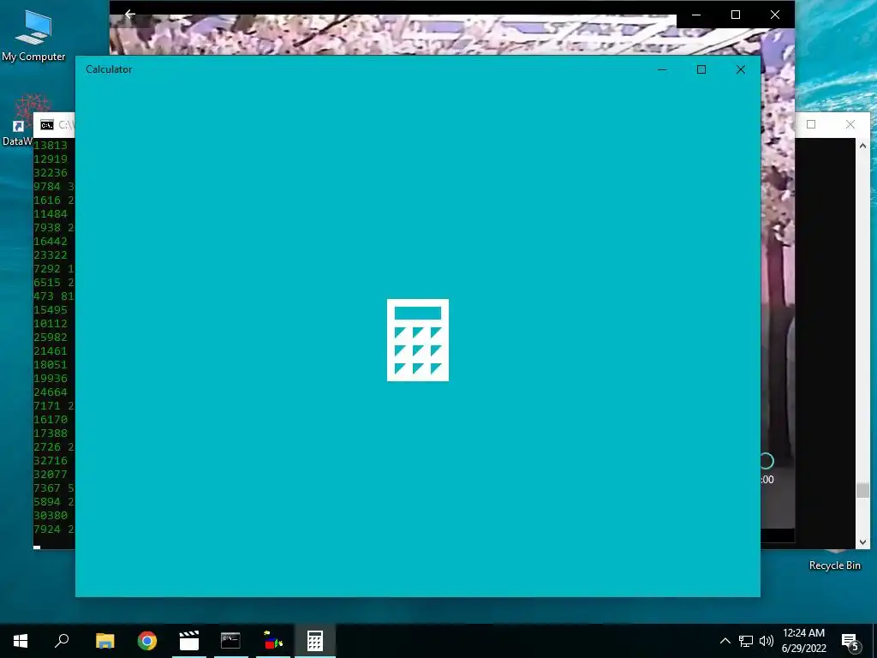
Task: Open File Explorer from the taskbar
Action: click(x=104, y=641)
